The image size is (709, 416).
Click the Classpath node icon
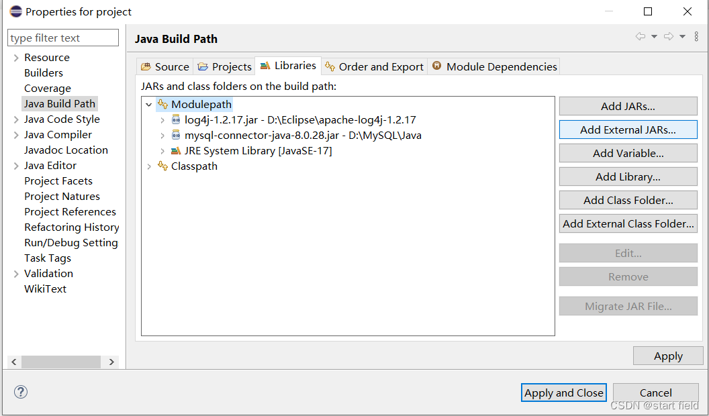[163, 166]
